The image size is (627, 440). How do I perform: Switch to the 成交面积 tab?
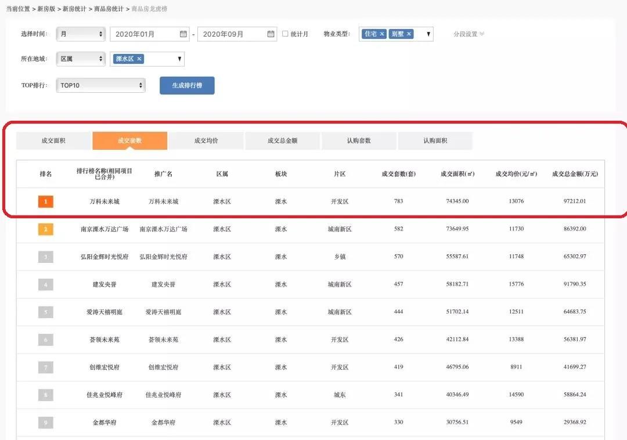pyautogui.click(x=53, y=140)
